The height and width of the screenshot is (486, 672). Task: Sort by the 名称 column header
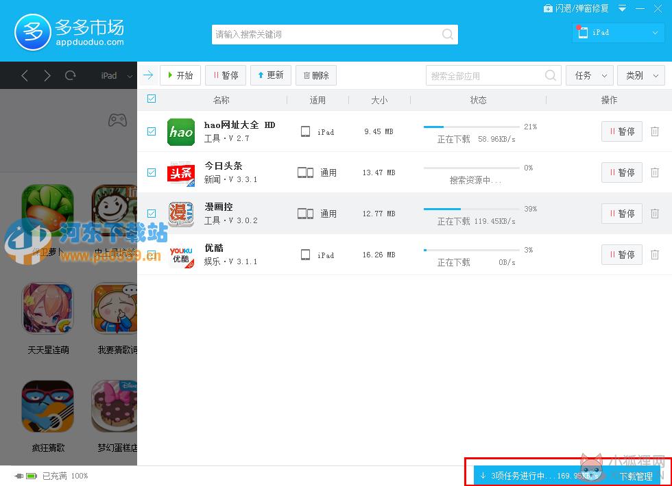click(x=221, y=100)
